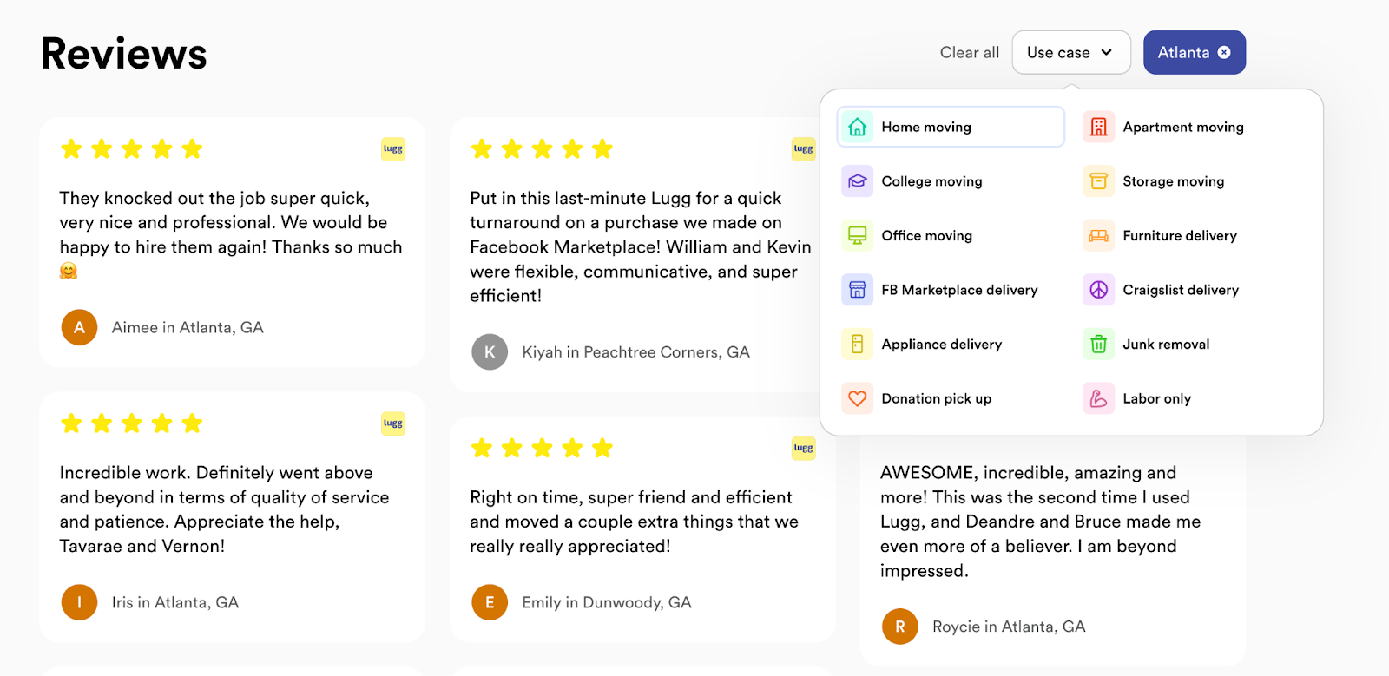1389x676 pixels.
Task: Select the Home moving house icon
Action: pos(857,127)
